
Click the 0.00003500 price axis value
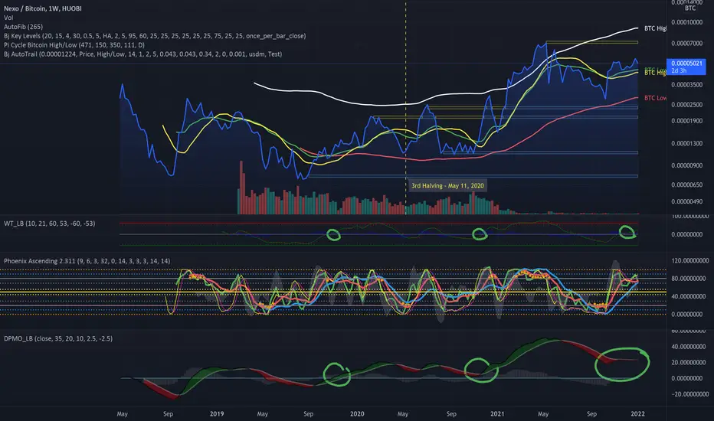686,85
